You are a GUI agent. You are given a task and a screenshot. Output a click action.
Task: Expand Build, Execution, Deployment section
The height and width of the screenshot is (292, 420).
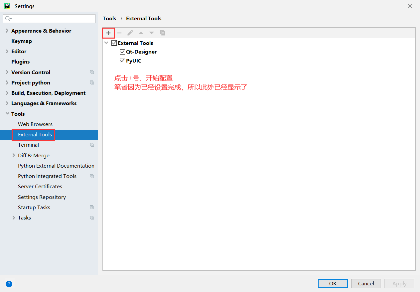point(7,93)
